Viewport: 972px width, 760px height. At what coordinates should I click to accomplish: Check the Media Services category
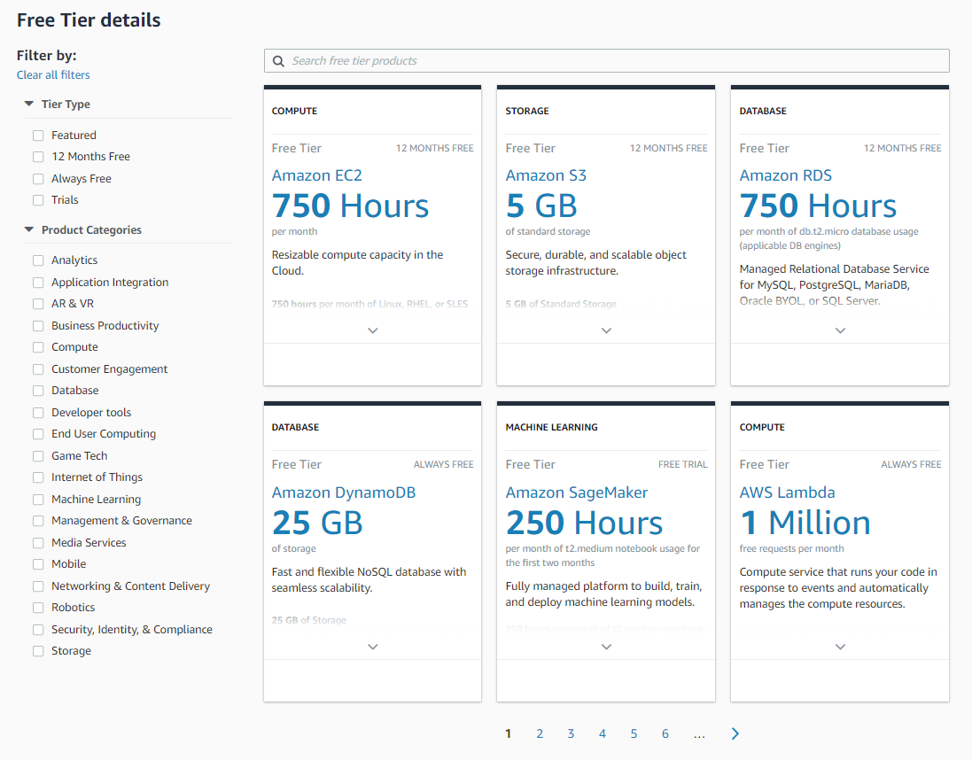(x=38, y=542)
